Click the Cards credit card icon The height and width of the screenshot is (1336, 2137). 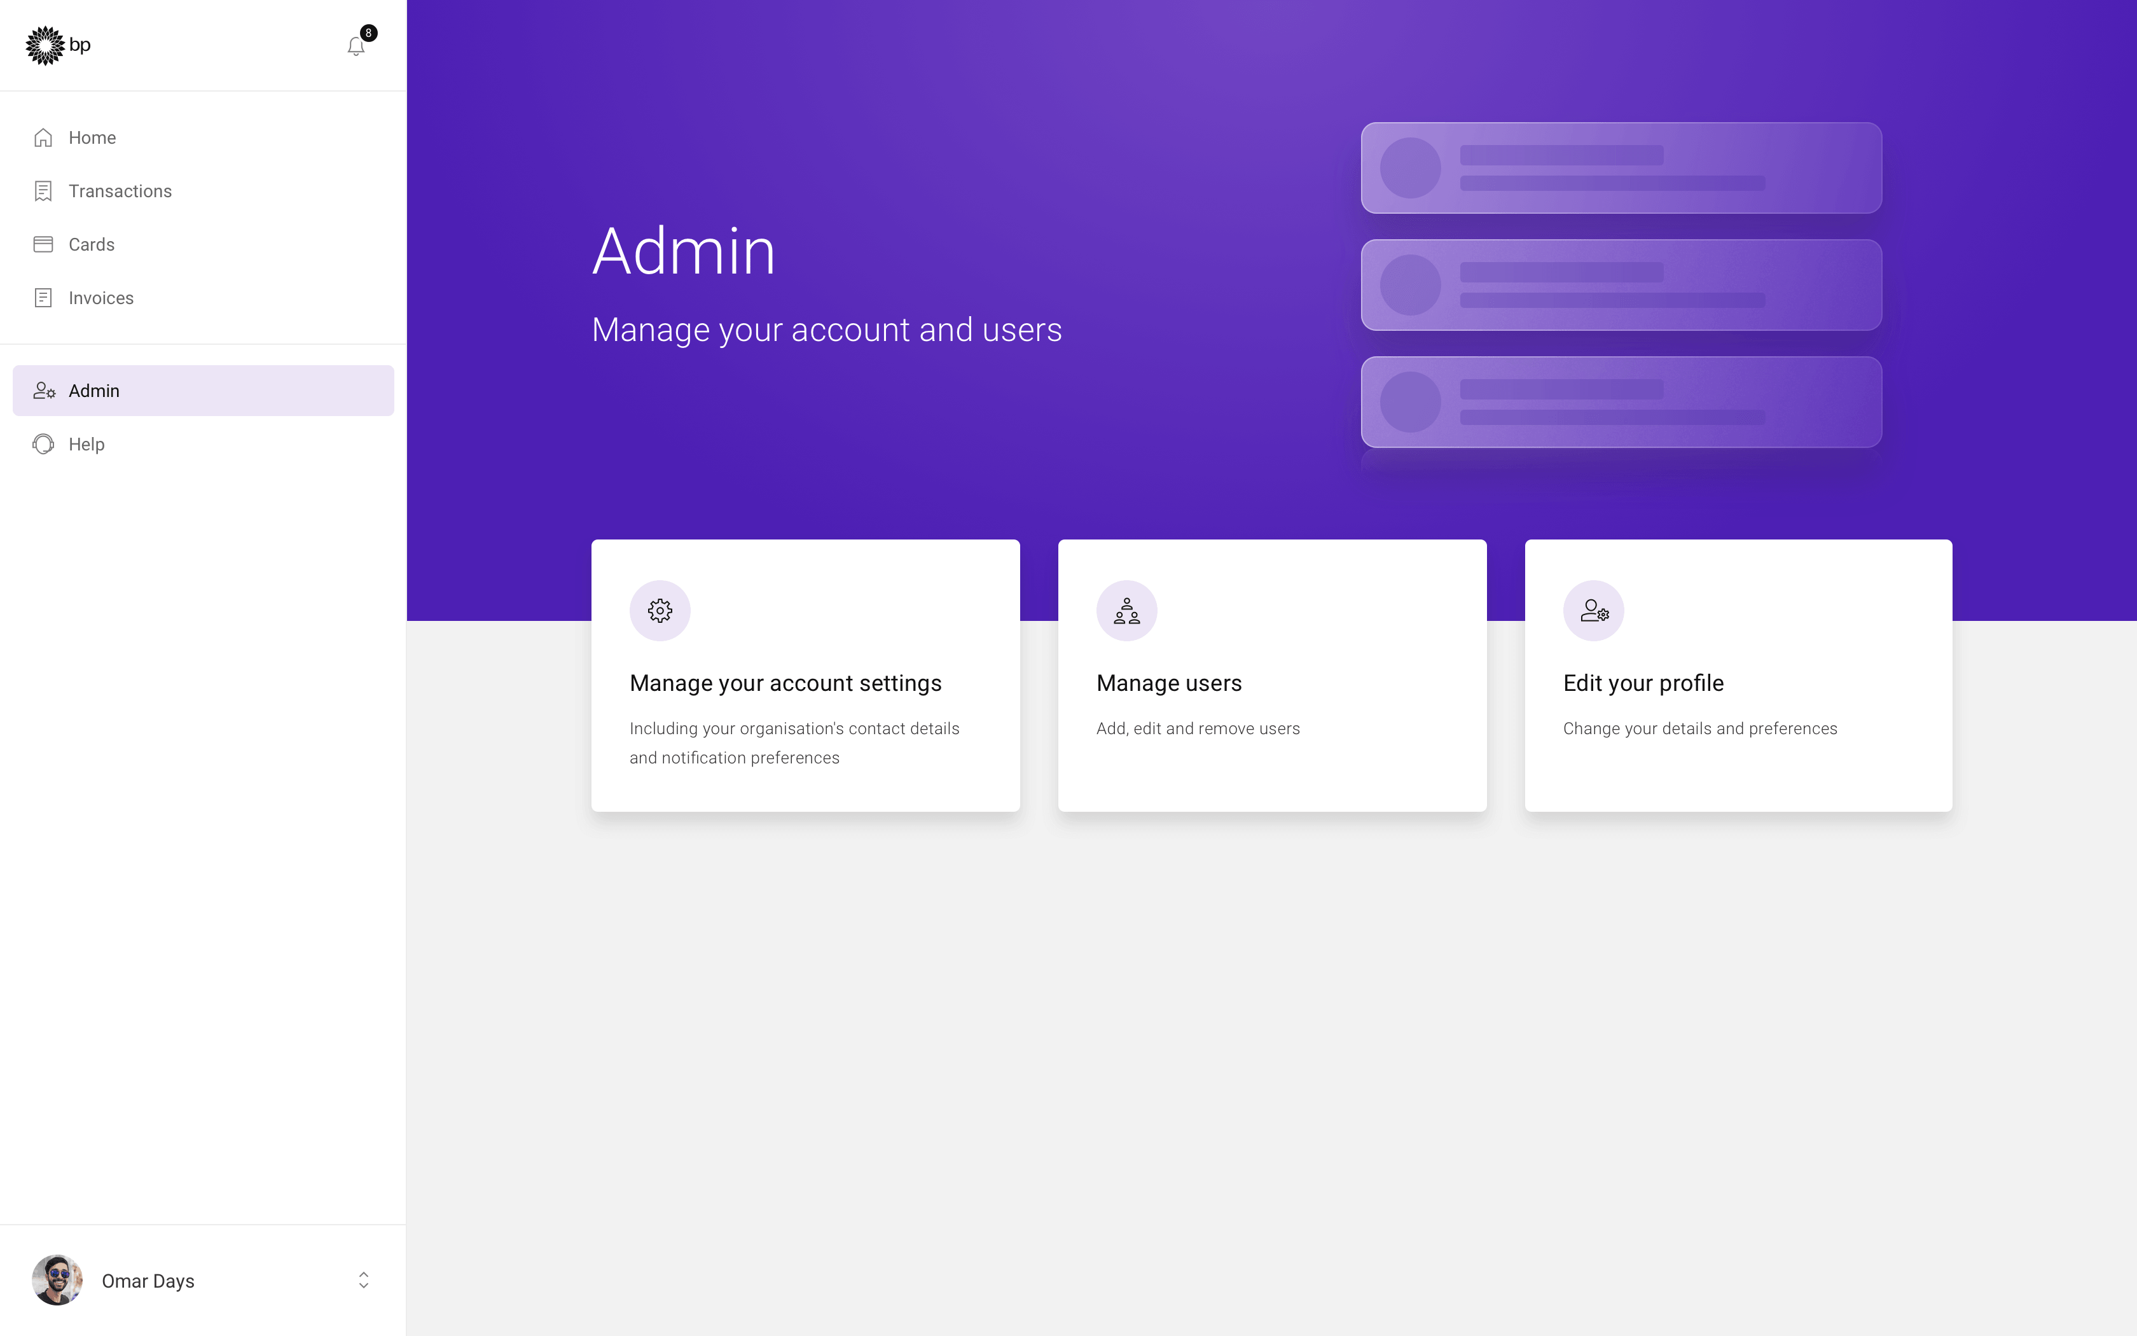point(43,244)
